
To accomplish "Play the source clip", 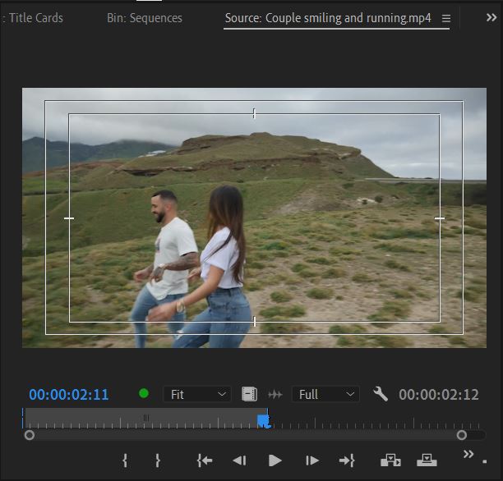I will [x=275, y=460].
